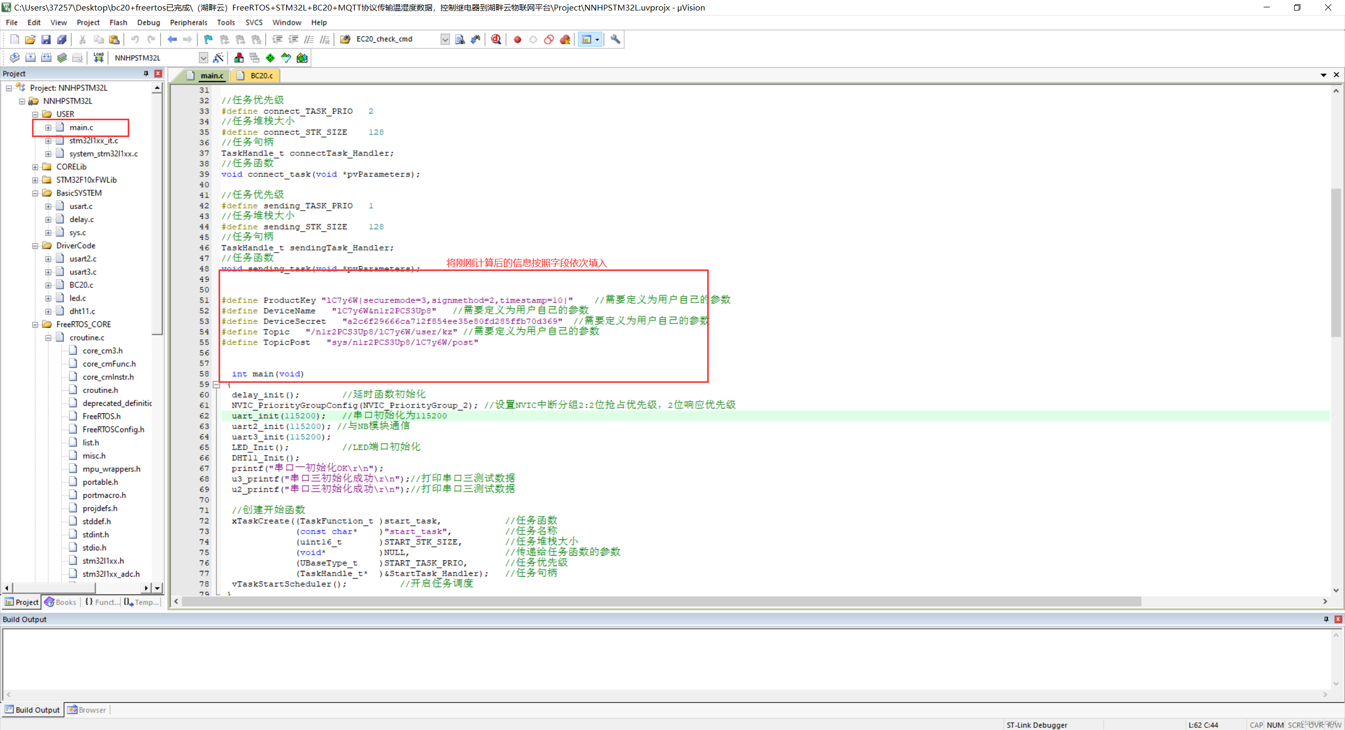Switch to the BC20.c tab
The image size is (1345, 730).
(x=261, y=76)
